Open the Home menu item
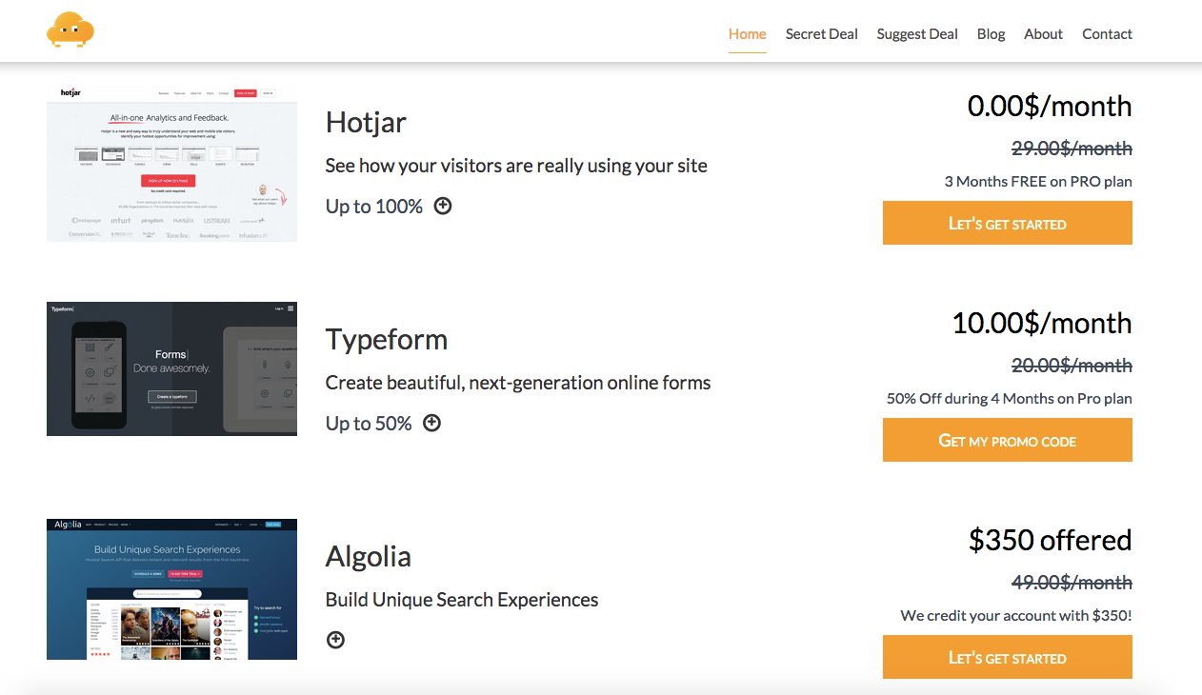This screenshot has height=695, width=1202. tap(747, 34)
